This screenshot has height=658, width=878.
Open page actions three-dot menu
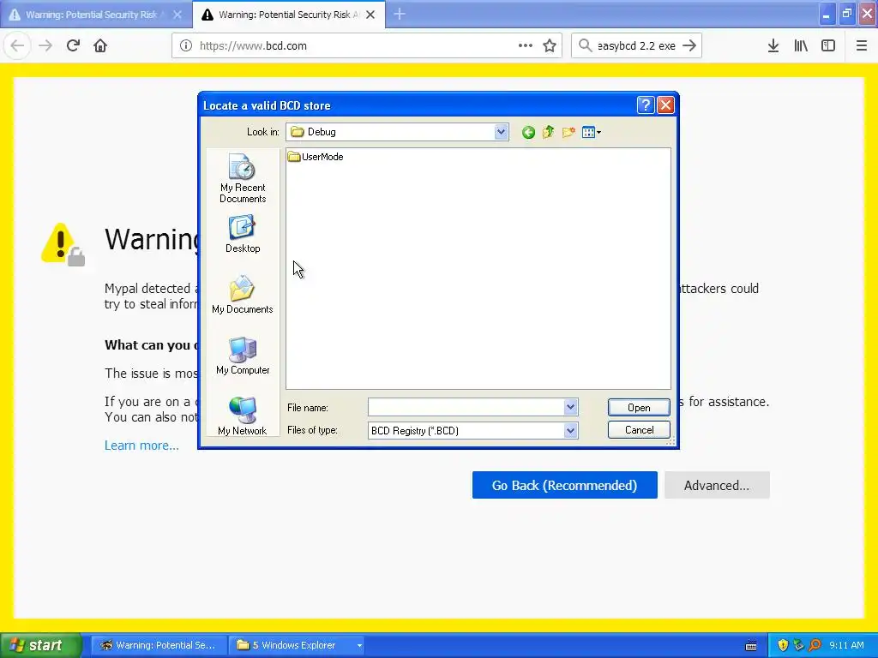[x=526, y=46]
